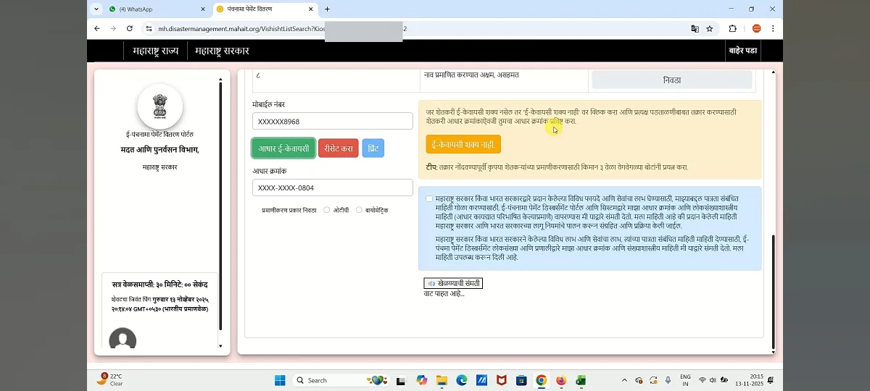Viewport: 870px width, 391px height.
Task: Reload the page using the refresh icon
Action: click(x=130, y=28)
